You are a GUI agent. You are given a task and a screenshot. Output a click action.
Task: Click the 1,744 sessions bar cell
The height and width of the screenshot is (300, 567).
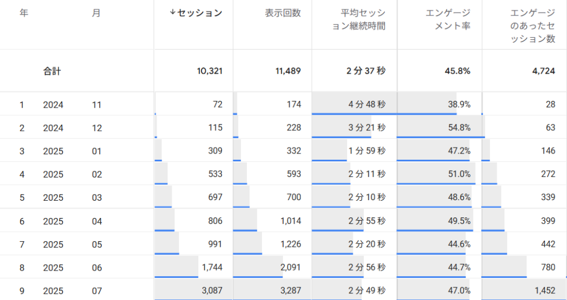click(x=193, y=267)
